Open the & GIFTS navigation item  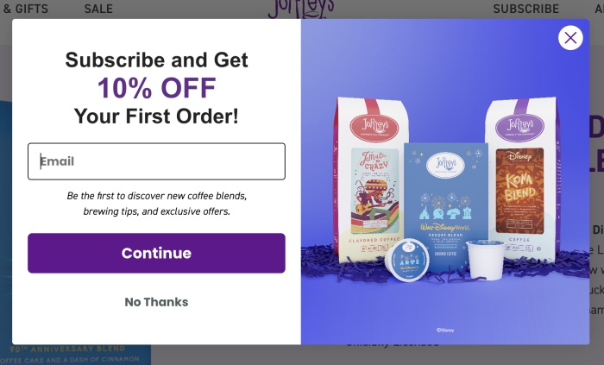click(x=25, y=9)
